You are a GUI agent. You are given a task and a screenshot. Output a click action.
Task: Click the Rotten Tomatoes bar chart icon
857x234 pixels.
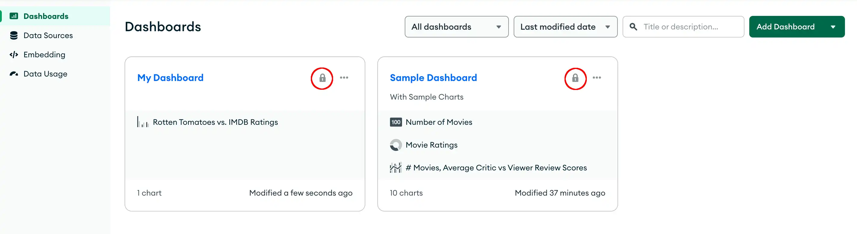tap(143, 122)
